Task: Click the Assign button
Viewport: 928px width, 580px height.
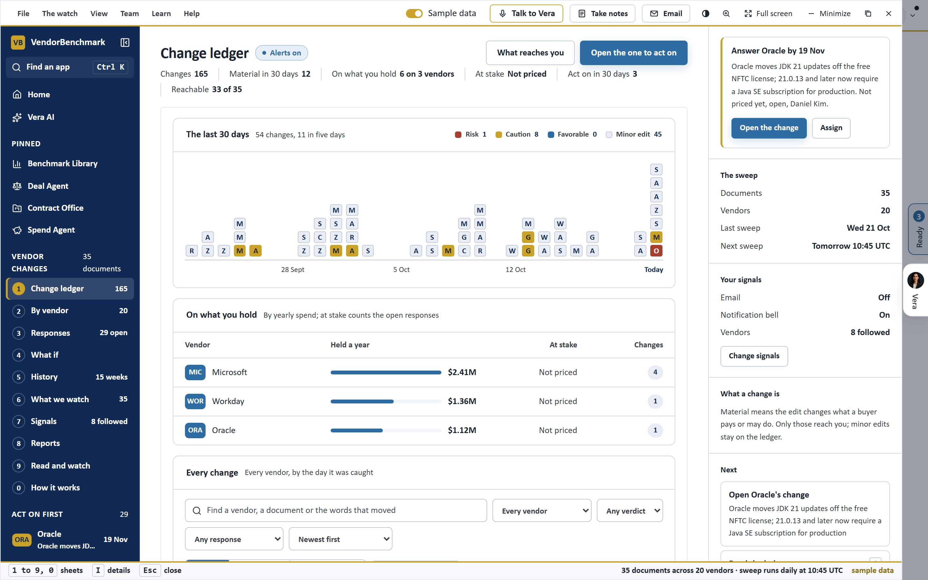Action: click(831, 128)
